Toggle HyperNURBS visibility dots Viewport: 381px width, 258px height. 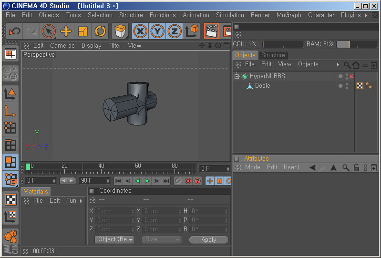347,76
